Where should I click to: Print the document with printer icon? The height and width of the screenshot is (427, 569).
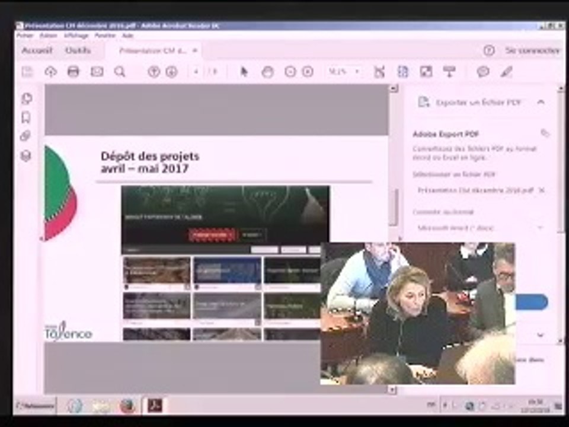pos(73,72)
